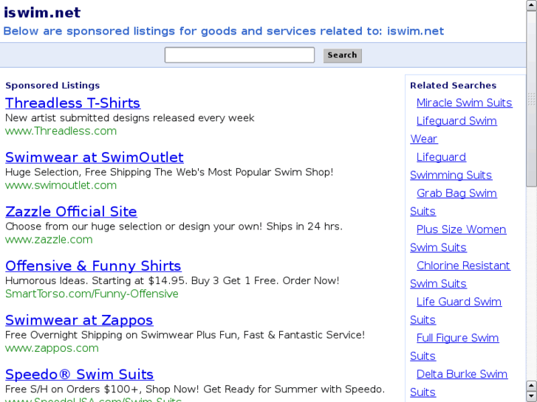Click the vertical scrollbar thumb
The width and height of the screenshot is (537, 402).
[532, 99]
